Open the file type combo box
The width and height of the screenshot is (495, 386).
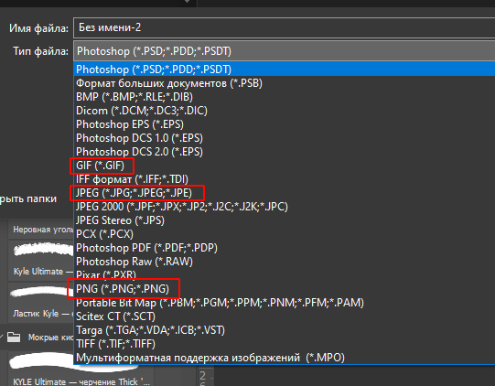pyautogui.click(x=285, y=51)
